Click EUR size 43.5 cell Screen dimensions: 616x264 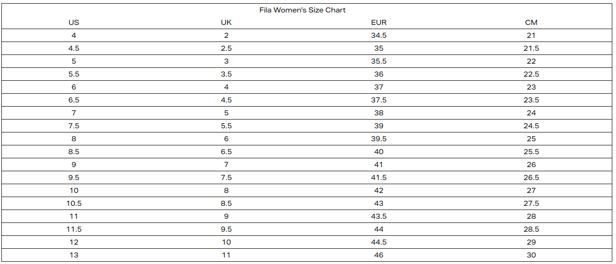click(378, 216)
